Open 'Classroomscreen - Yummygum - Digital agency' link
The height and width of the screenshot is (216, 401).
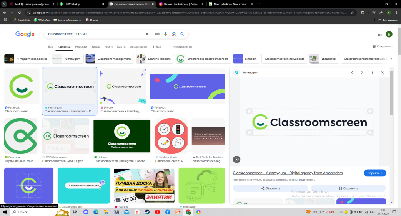tap(288, 173)
